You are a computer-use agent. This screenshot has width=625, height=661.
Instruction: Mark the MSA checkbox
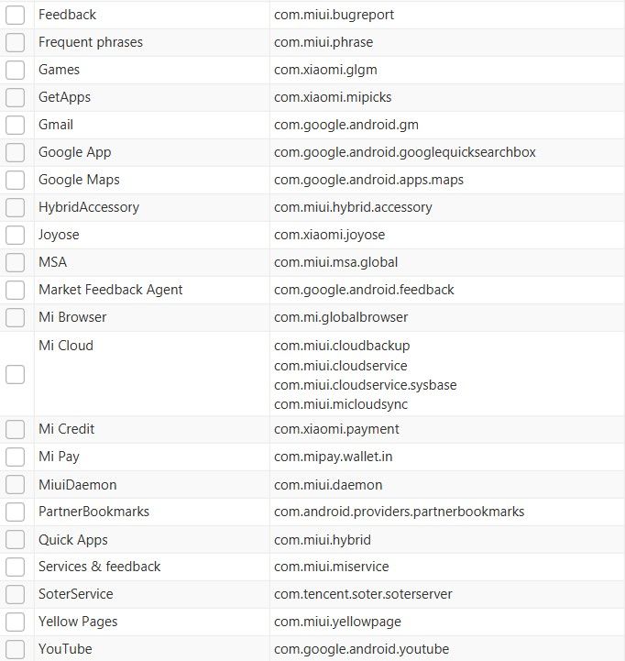[x=16, y=263]
